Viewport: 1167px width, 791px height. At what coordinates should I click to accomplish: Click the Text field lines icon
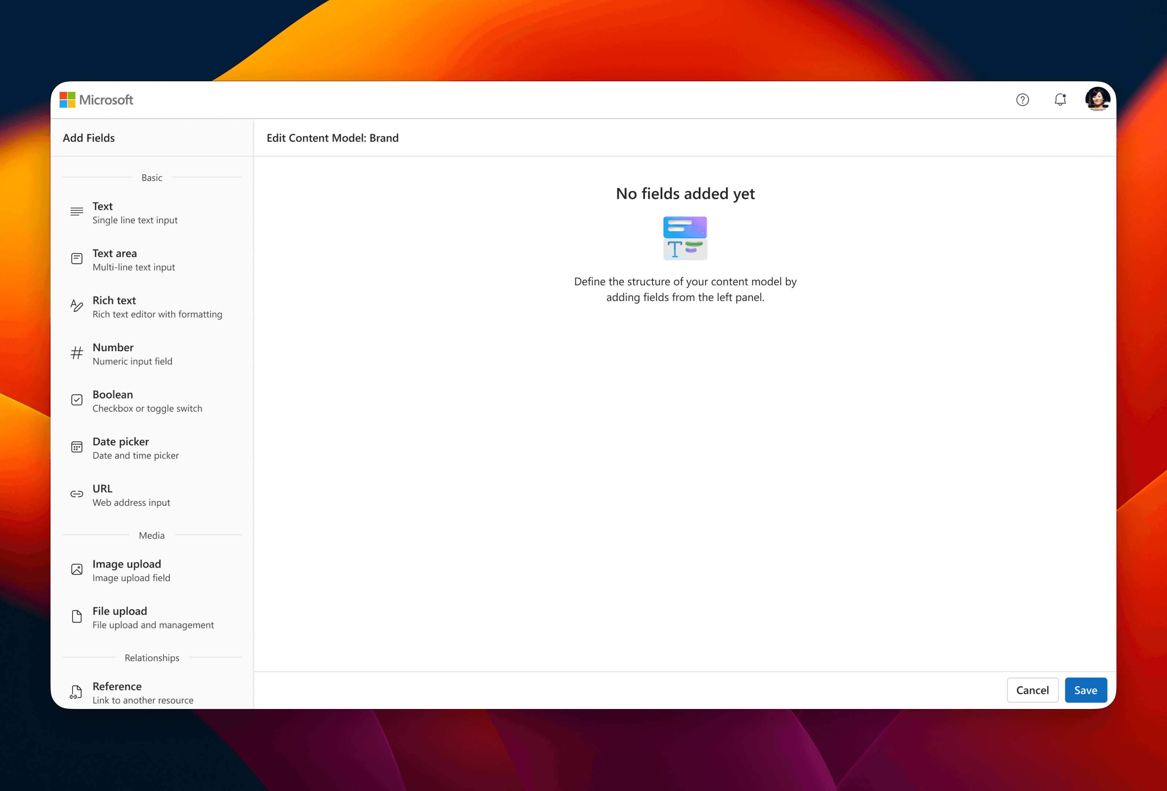click(x=77, y=212)
